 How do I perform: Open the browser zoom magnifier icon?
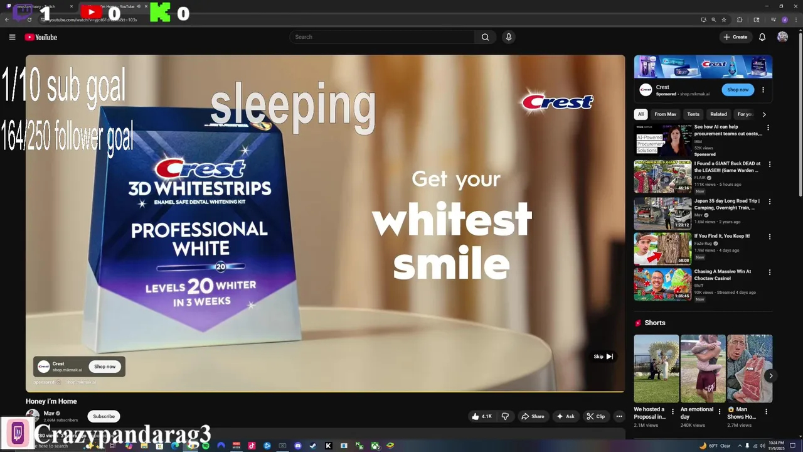click(713, 19)
